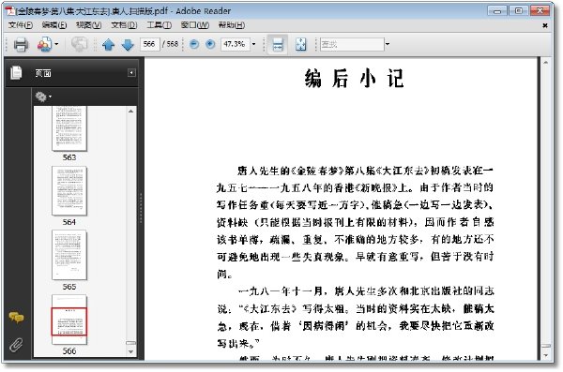The width and height of the screenshot is (563, 372).
Task: Click thumbnail panel scroll down arrow
Action: point(130,352)
